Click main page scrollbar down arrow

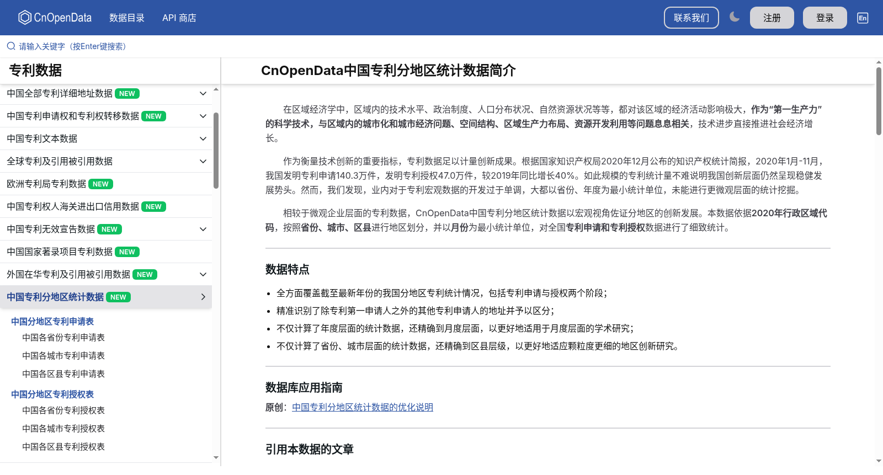pos(879,461)
